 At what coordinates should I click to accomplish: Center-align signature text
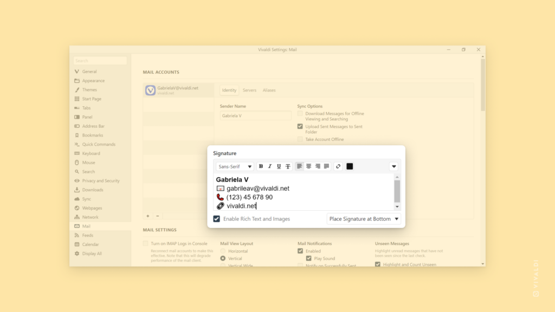(x=308, y=166)
